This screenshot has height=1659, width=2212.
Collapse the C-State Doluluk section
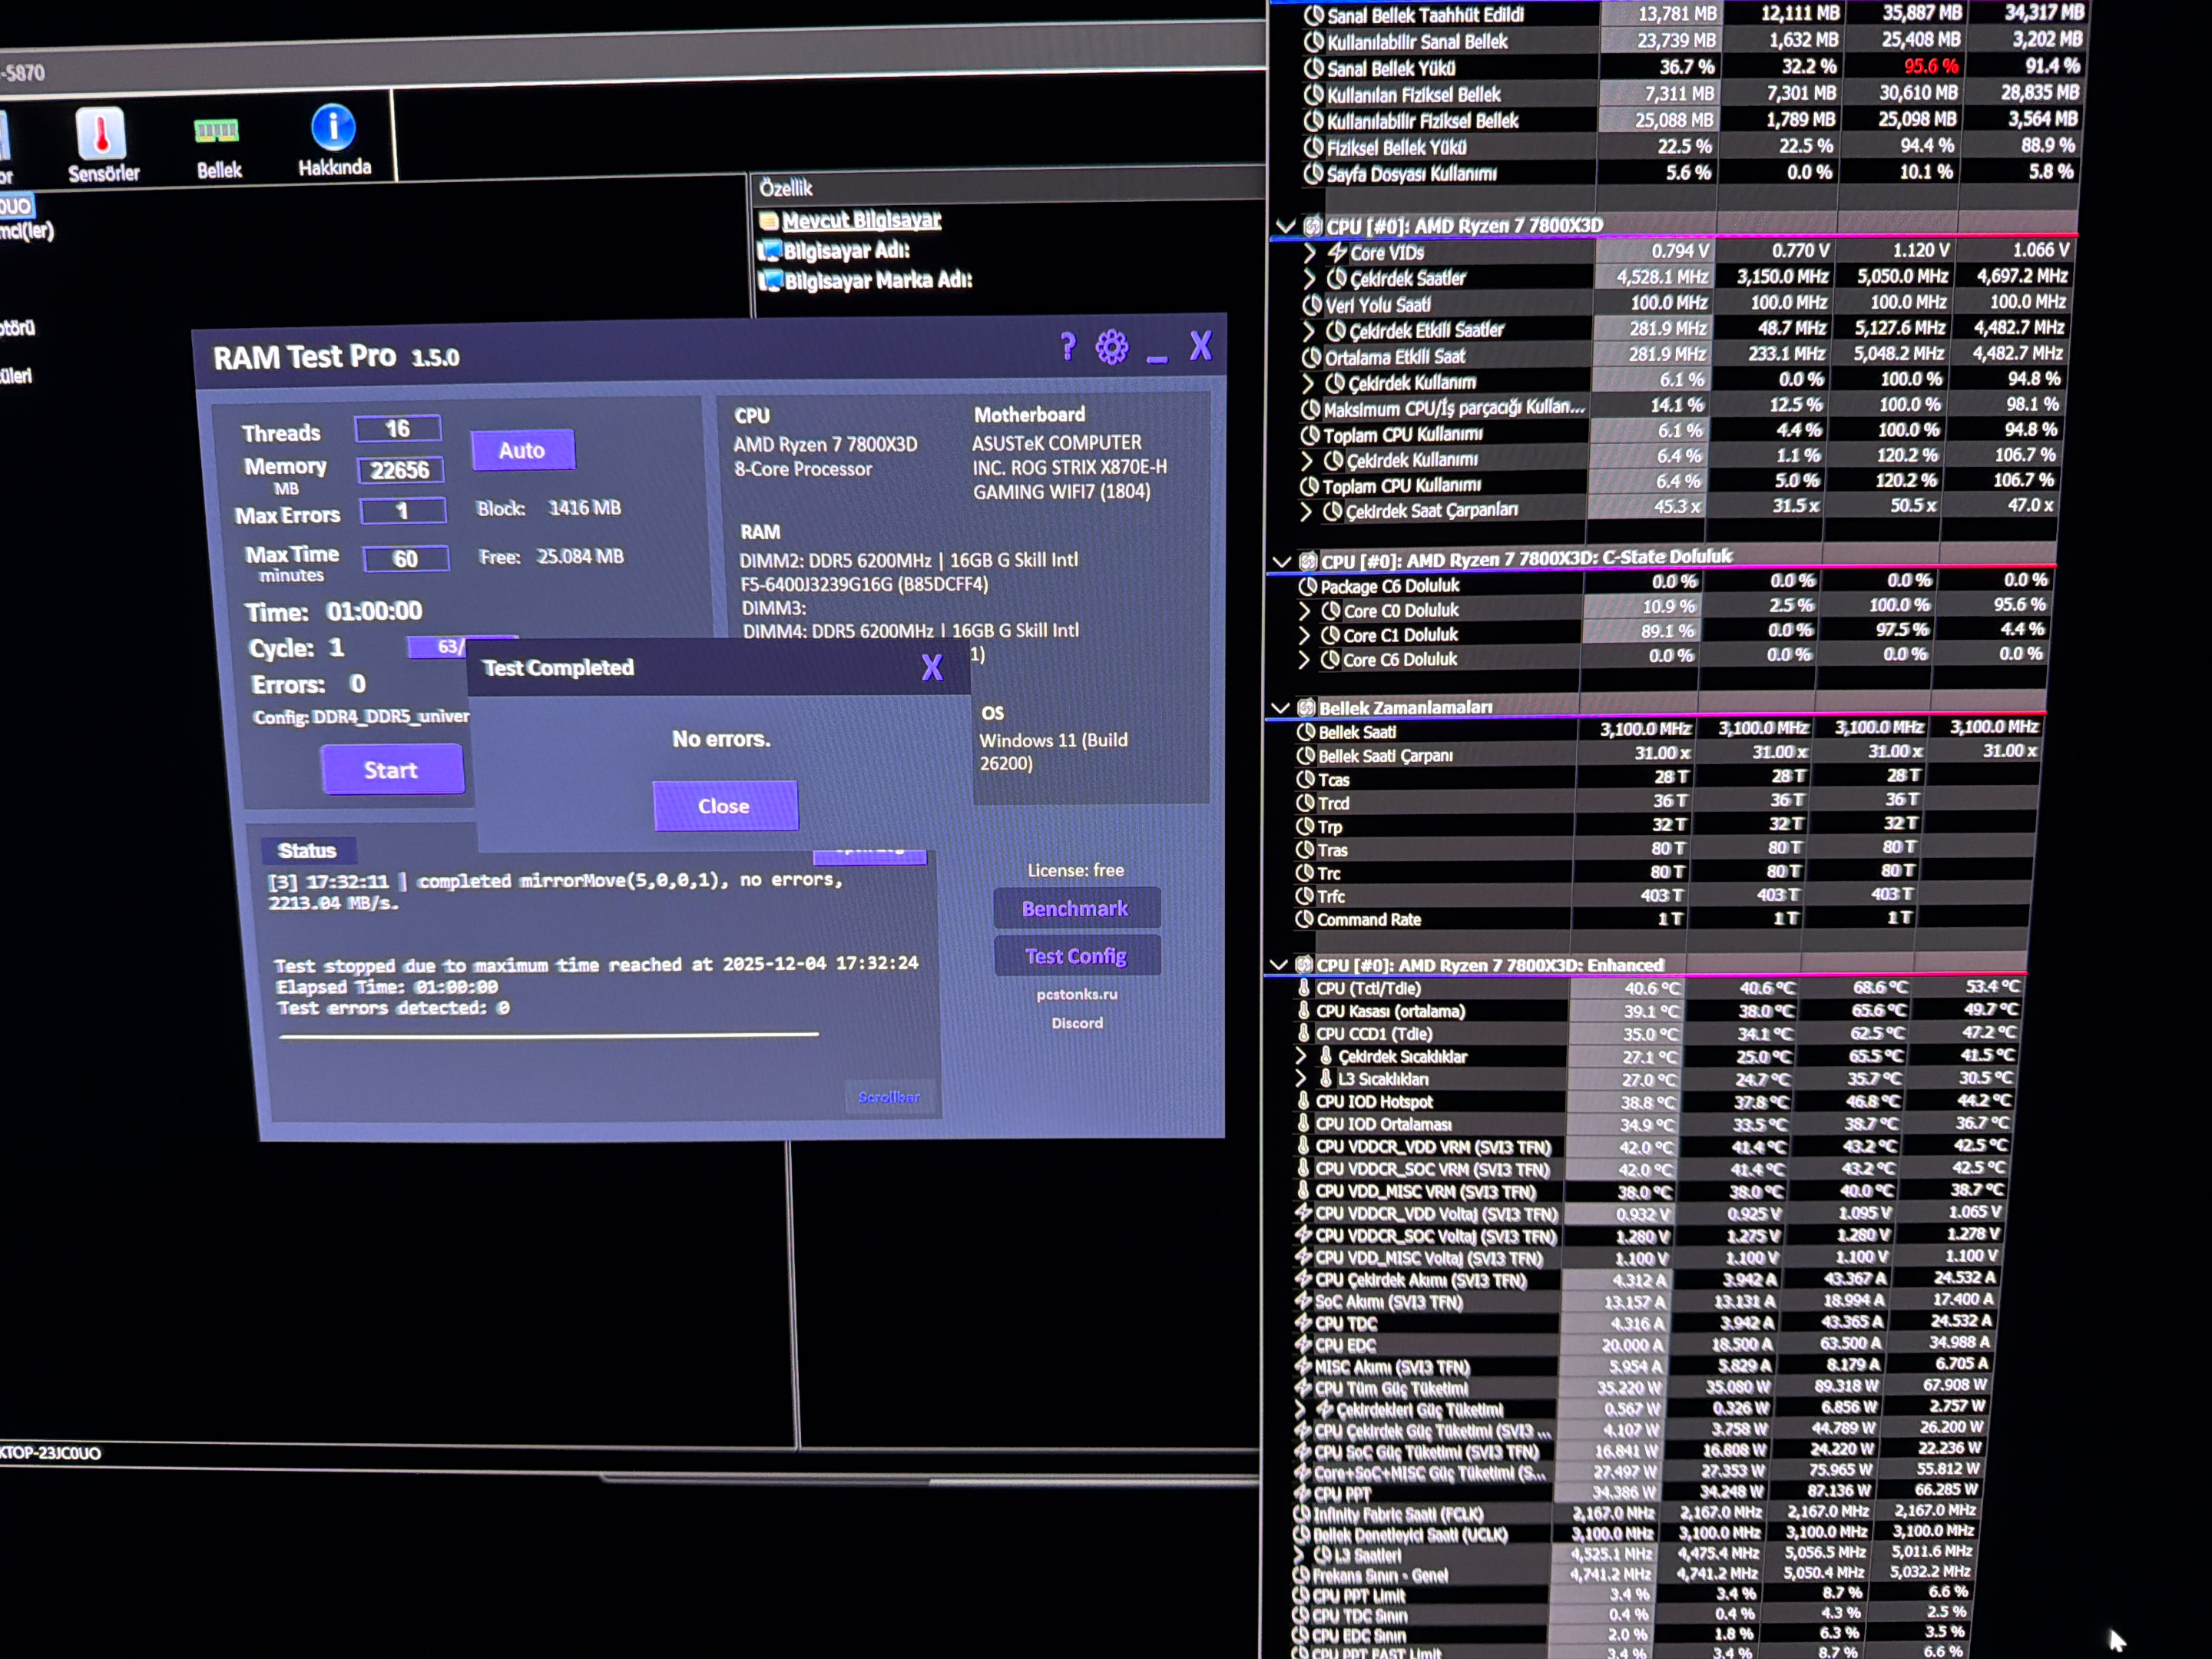click(1281, 561)
